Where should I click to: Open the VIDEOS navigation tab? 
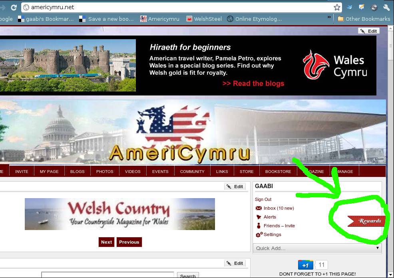click(133, 171)
